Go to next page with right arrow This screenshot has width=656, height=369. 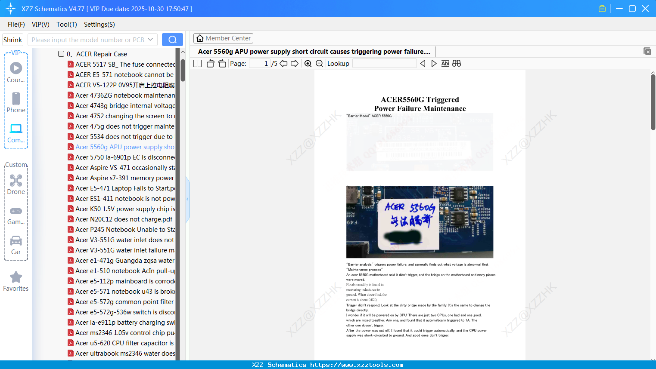pos(295,64)
